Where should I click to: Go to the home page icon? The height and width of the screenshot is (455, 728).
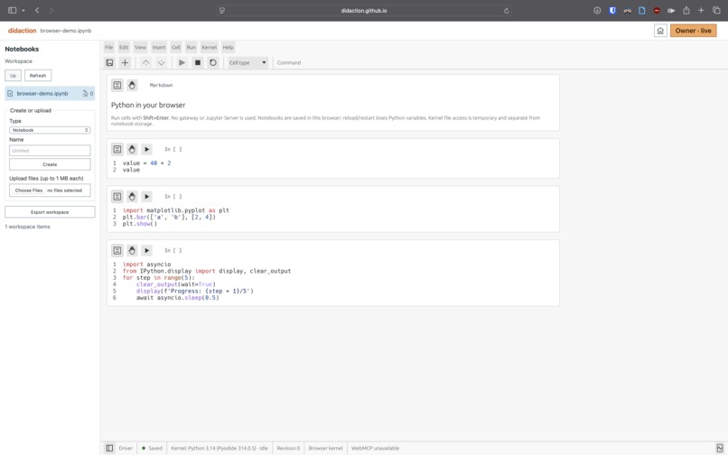coord(660,31)
